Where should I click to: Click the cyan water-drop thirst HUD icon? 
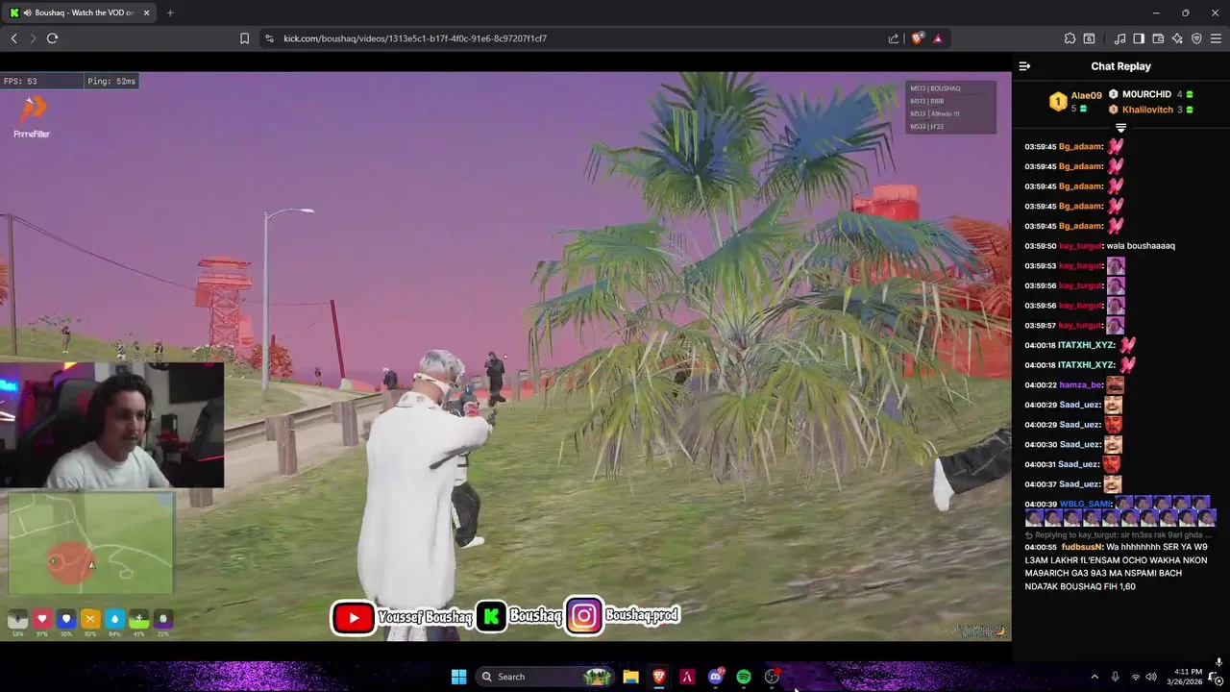coord(114,620)
